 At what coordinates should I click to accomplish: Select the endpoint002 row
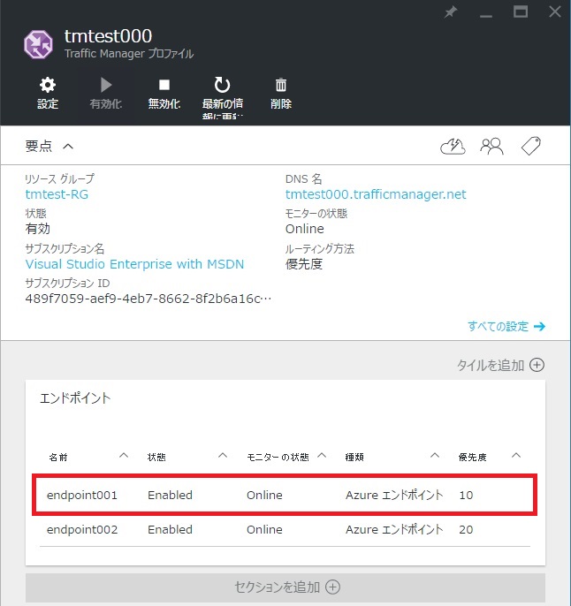click(285, 529)
